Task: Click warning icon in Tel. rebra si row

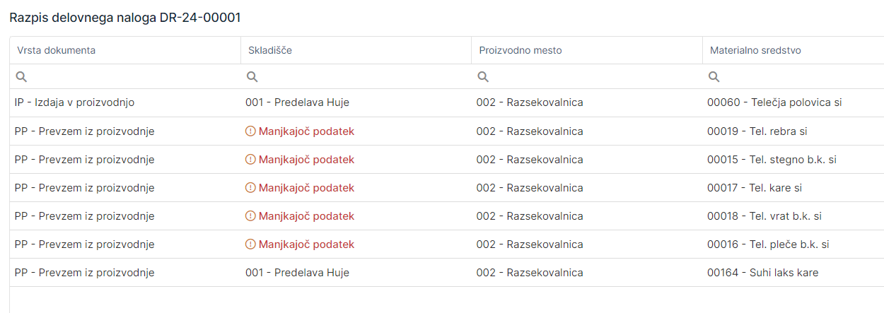Action: (250, 131)
